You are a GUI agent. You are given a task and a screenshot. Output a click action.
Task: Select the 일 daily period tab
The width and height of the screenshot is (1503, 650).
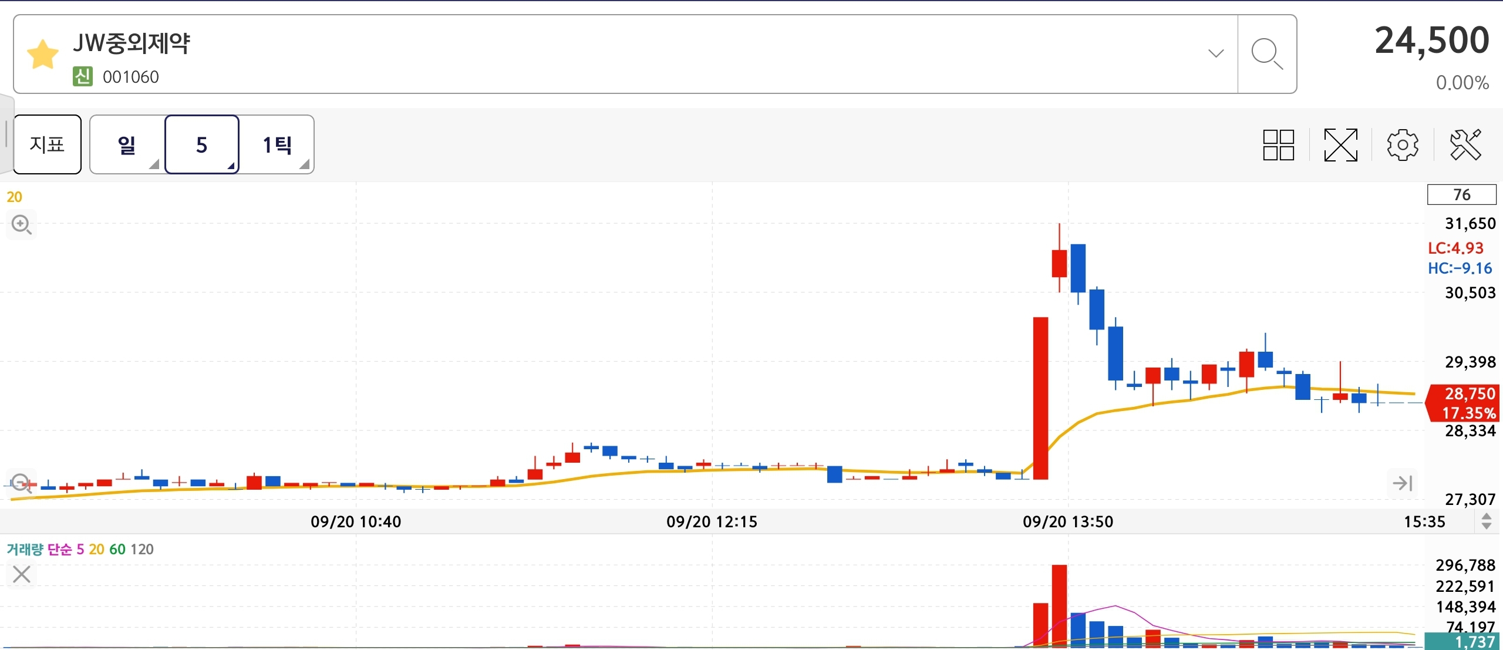(x=127, y=144)
